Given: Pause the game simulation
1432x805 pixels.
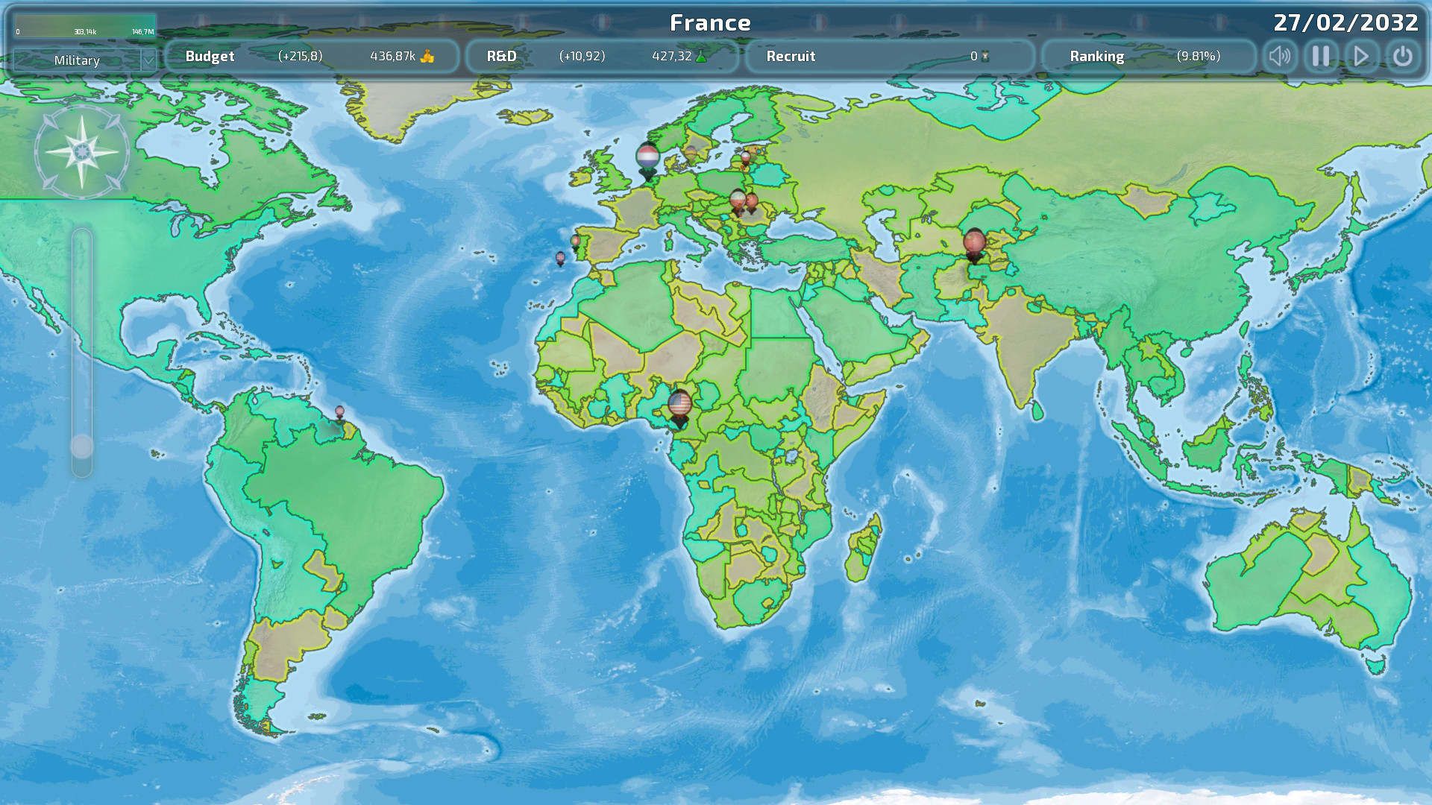Looking at the screenshot, I should pyautogui.click(x=1321, y=57).
